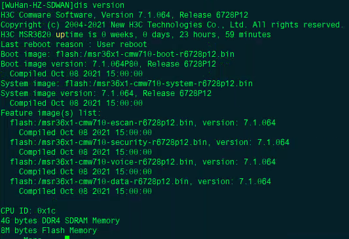Click 'System image version' line
The height and width of the screenshot is (239, 349).
106,93
